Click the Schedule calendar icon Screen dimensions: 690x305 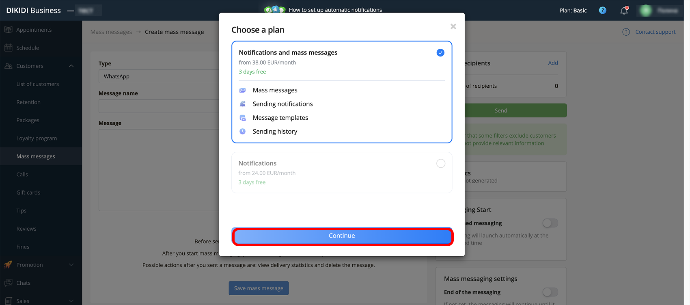coord(8,48)
